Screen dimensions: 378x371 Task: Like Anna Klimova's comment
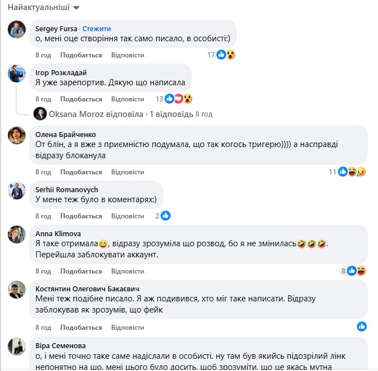click(x=81, y=271)
